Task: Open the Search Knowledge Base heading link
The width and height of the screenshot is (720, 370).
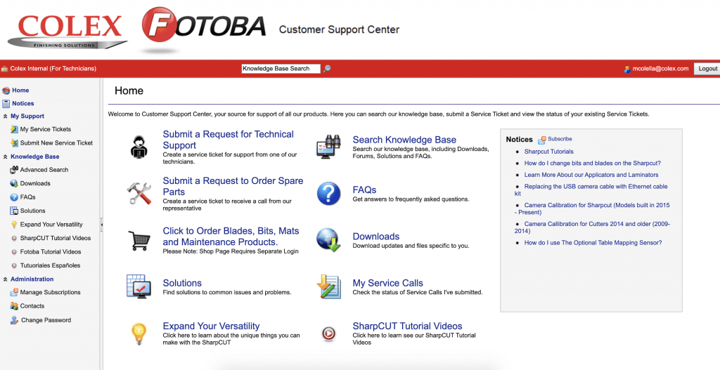Action: pyautogui.click(x=404, y=140)
